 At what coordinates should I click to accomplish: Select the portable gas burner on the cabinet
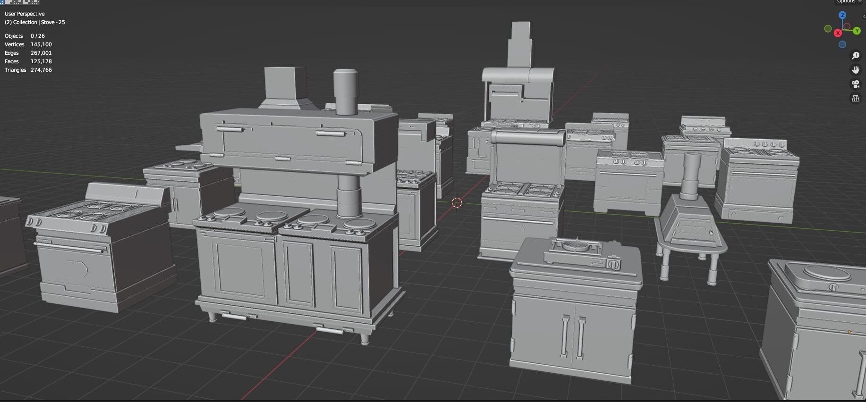[582, 254]
